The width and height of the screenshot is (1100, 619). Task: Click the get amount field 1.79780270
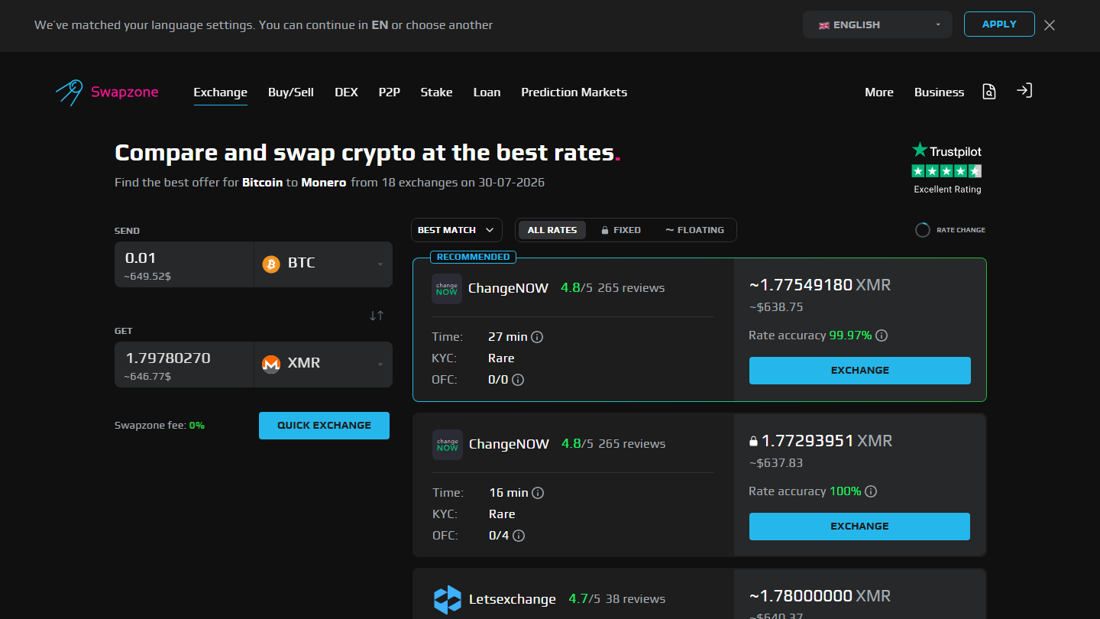184,365
